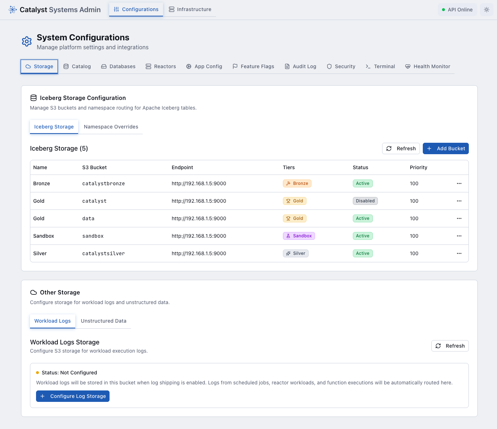
Task: Click Configure Log Storage button
Action: [73, 396]
